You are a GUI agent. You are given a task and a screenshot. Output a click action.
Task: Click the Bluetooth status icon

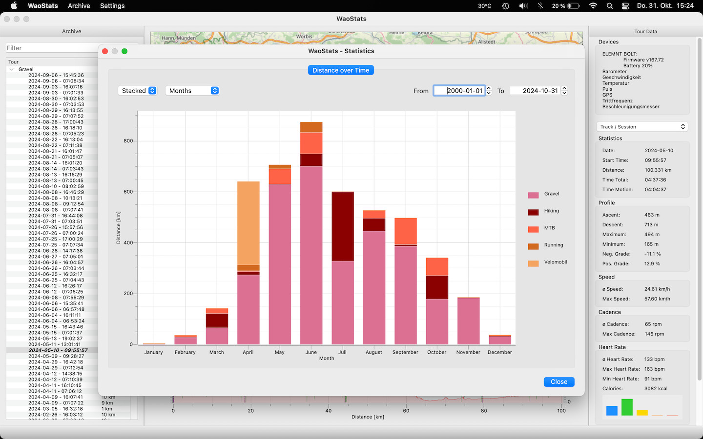[540, 6]
